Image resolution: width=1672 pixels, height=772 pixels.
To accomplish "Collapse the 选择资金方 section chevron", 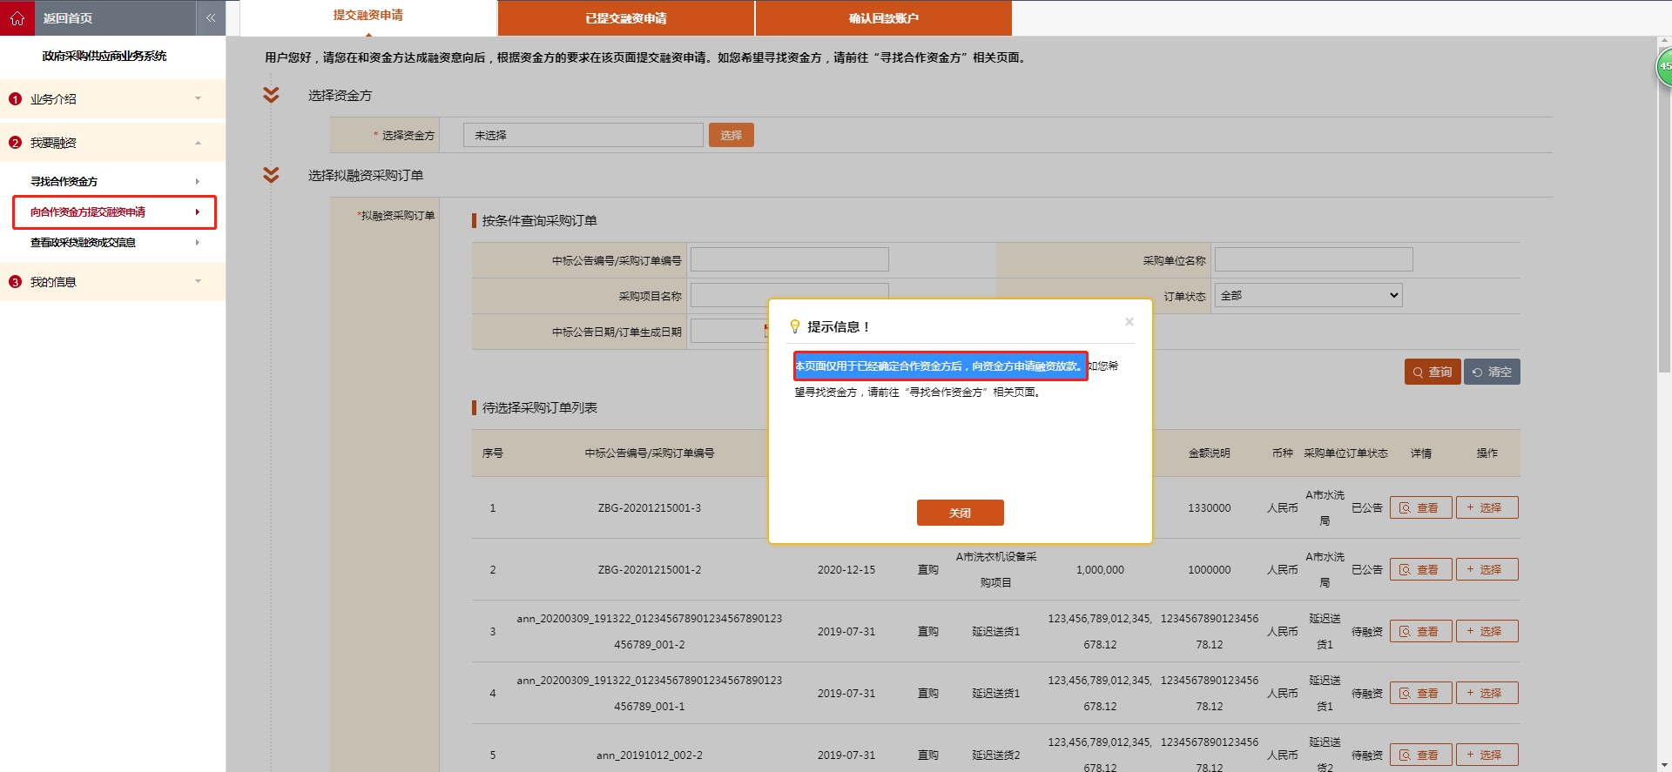I will tap(271, 95).
